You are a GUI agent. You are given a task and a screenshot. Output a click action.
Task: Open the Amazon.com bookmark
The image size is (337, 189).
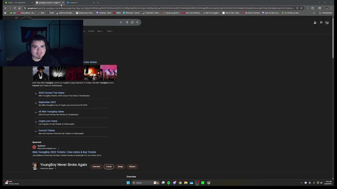[85, 13]
